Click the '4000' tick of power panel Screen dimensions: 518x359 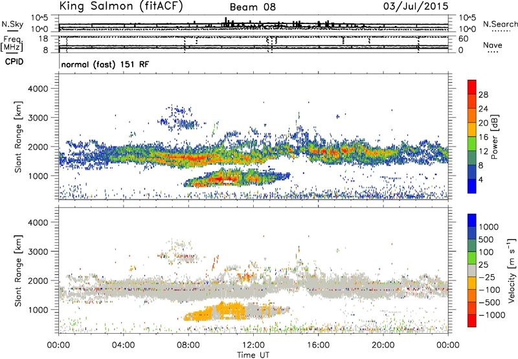pyautogui.click(x=38, y=89)
